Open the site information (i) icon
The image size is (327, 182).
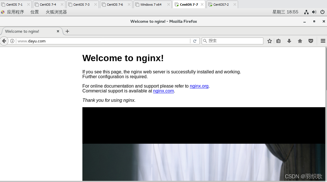click(x=12, y=41)
